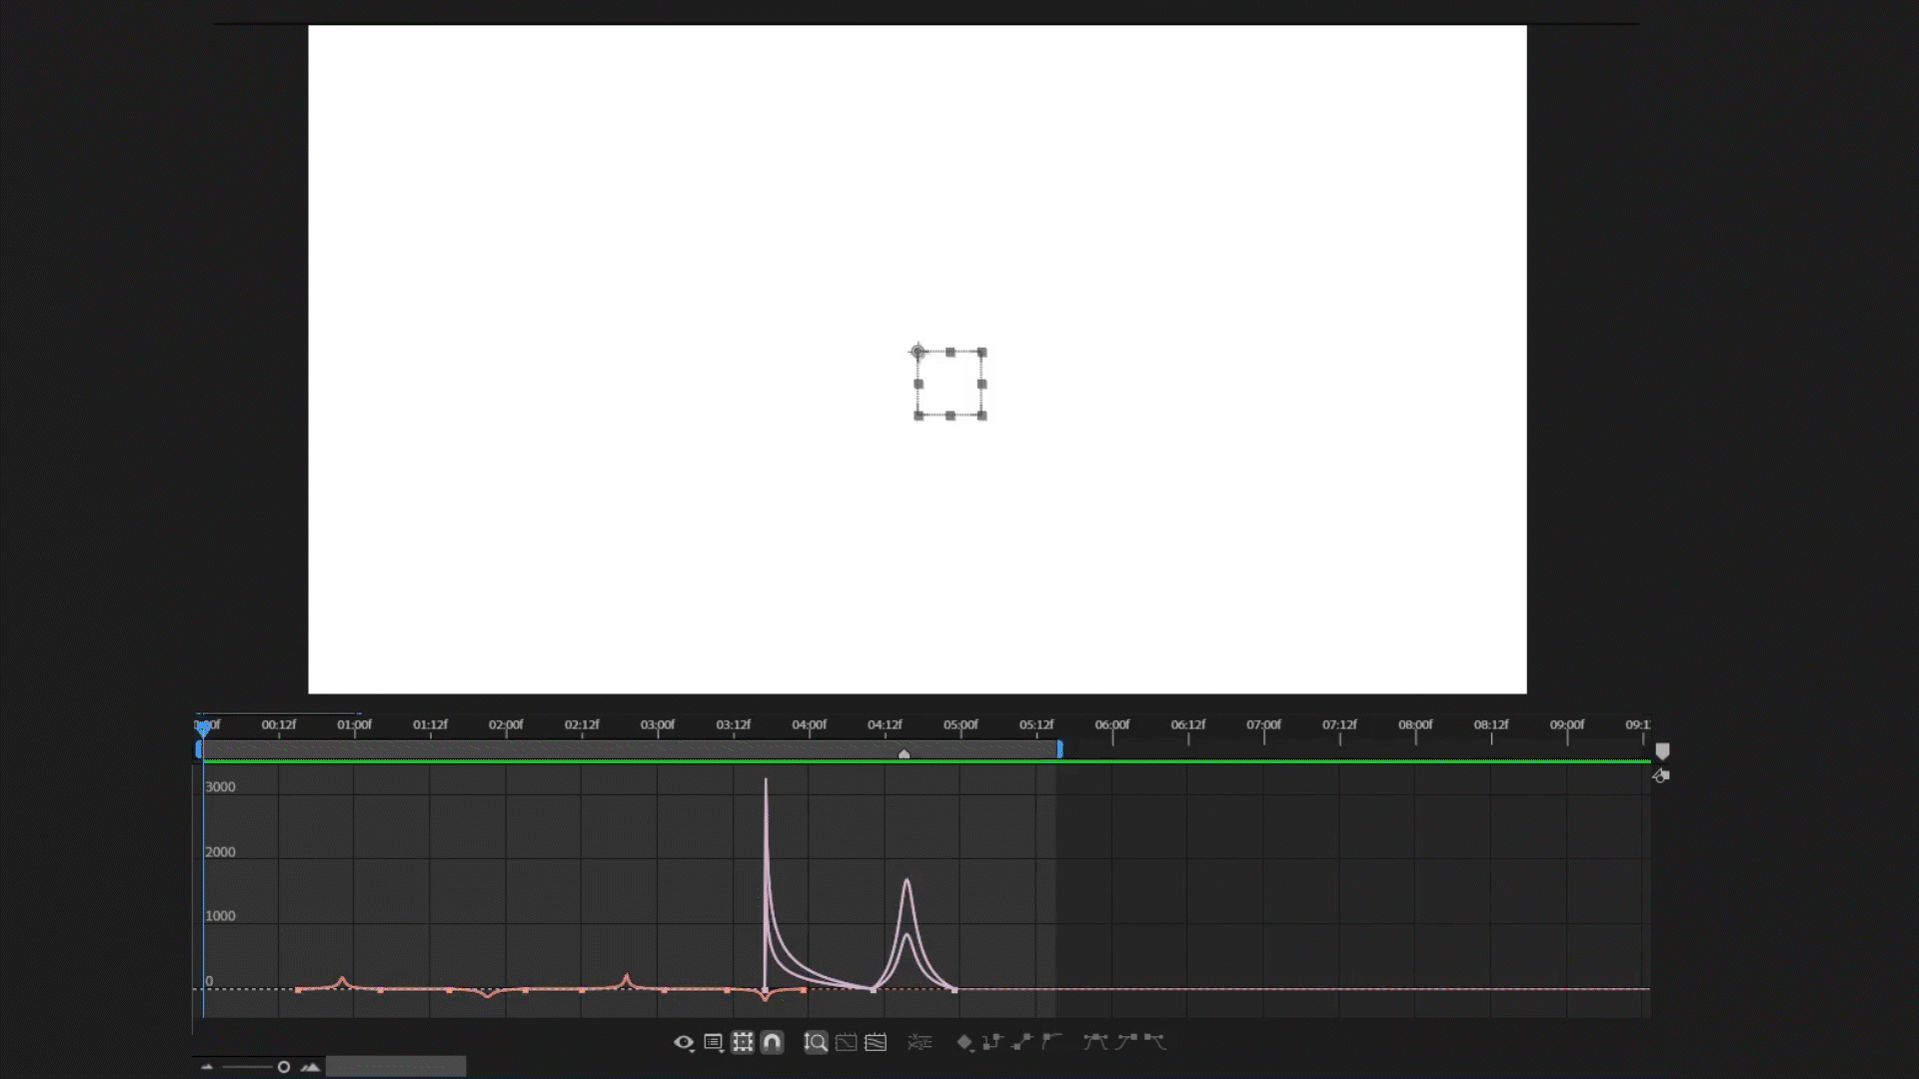
Task: Click the current time indicator playhead
Action: pos(203,728)
